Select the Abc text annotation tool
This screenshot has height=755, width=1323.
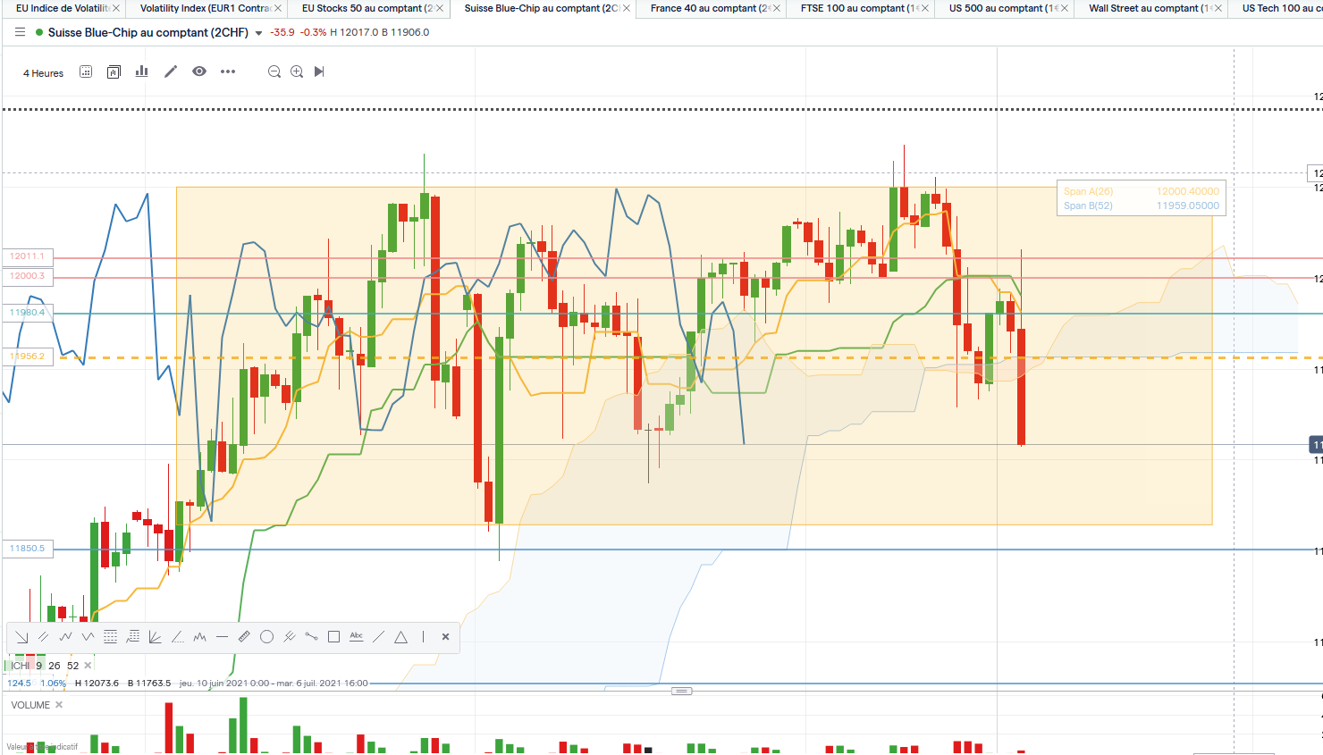(x=356, y=637)
